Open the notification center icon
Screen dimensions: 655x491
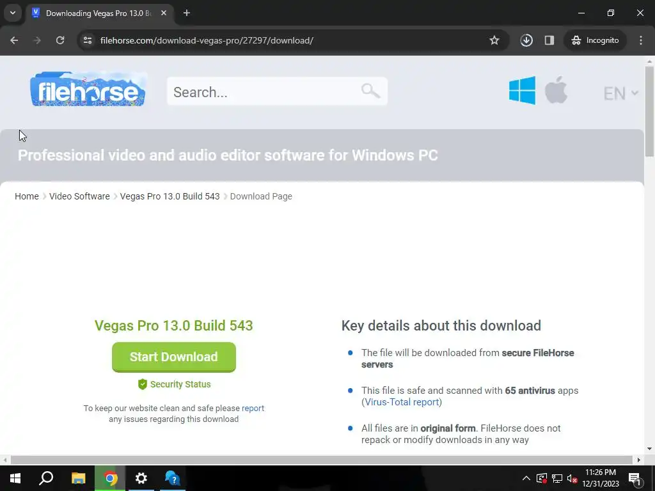click(635, 478)
